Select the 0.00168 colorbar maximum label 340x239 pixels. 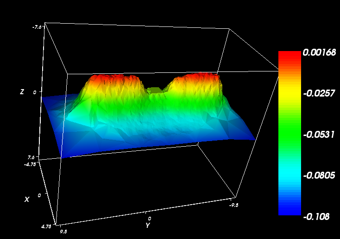click(x=319, y=52)
